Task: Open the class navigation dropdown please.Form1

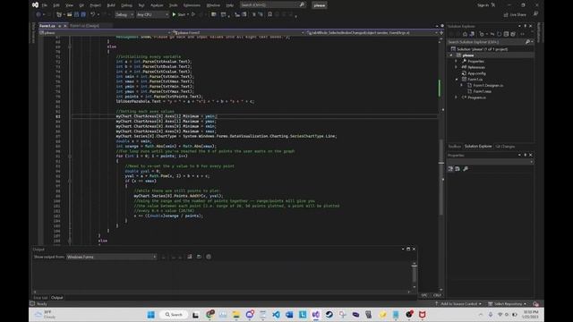Action: point(238,32)
